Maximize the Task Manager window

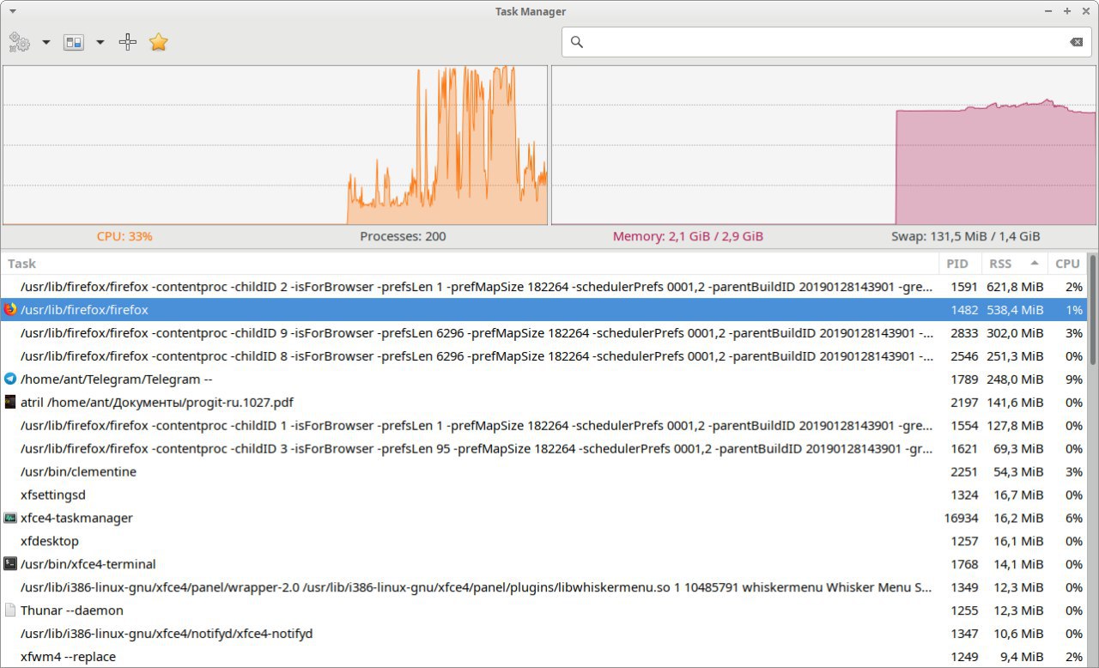click(x=1067, y=11)
